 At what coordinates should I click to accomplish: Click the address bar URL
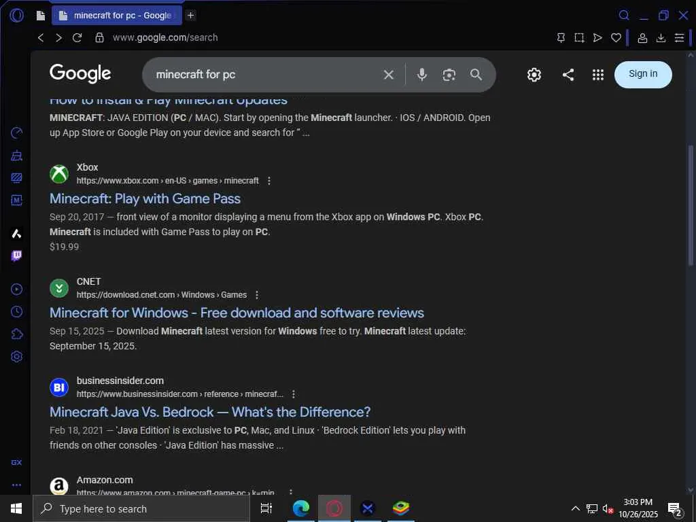coord(165,38)
